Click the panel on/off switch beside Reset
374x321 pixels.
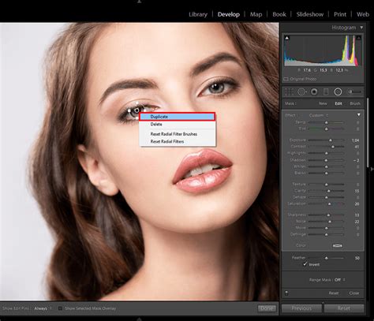tap(286, 293)
